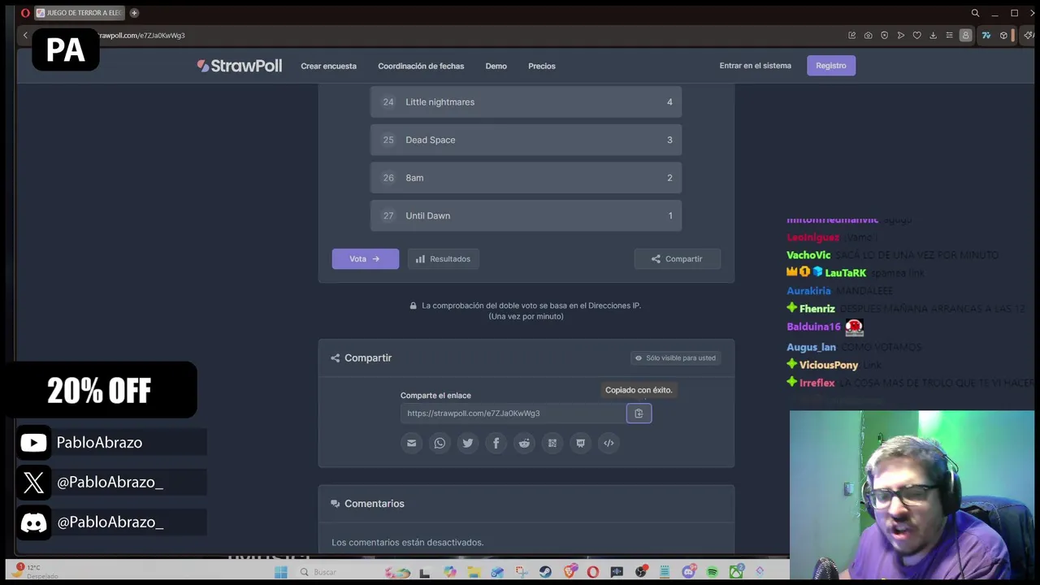The height and width of the screenshot is (585, 1040).
Task: Open browser easy setup sliders icon
Action: 949,36
